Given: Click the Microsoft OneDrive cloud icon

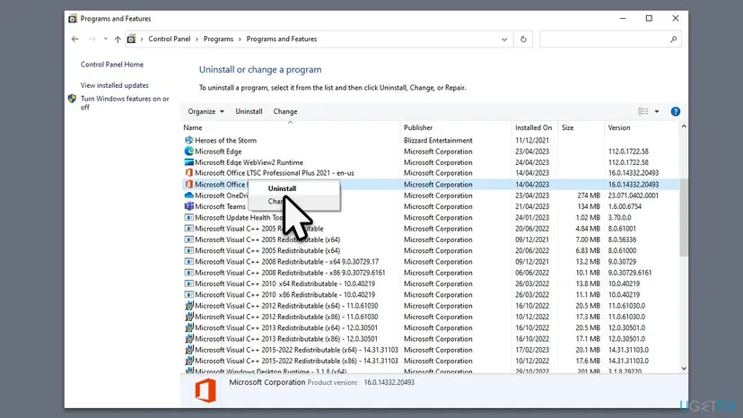Looking at the screenshot, I should click(189, 196).
